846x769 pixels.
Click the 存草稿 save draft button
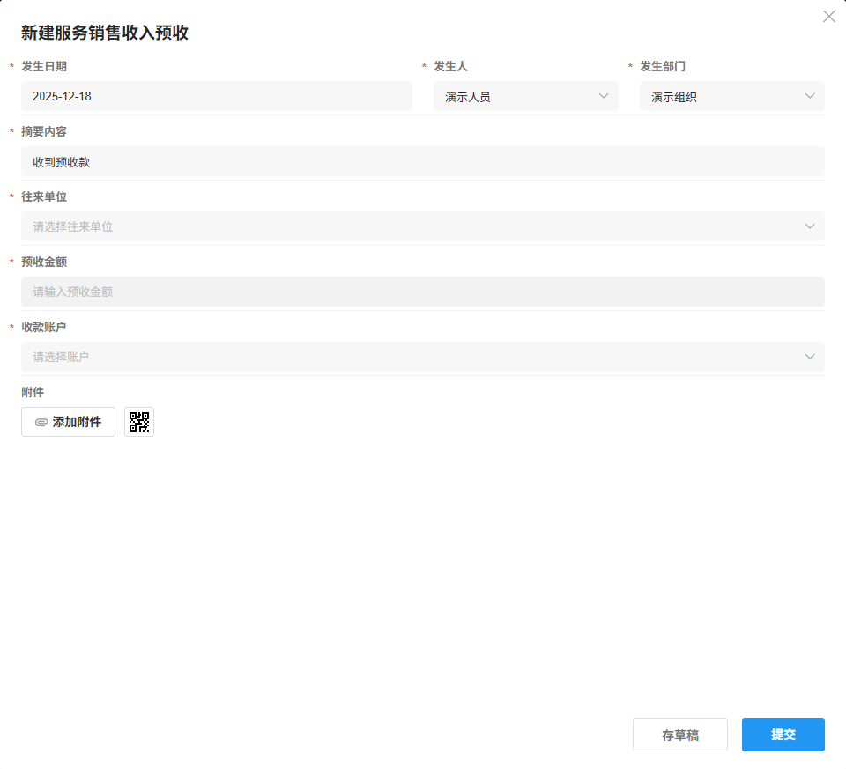[679, 734]
